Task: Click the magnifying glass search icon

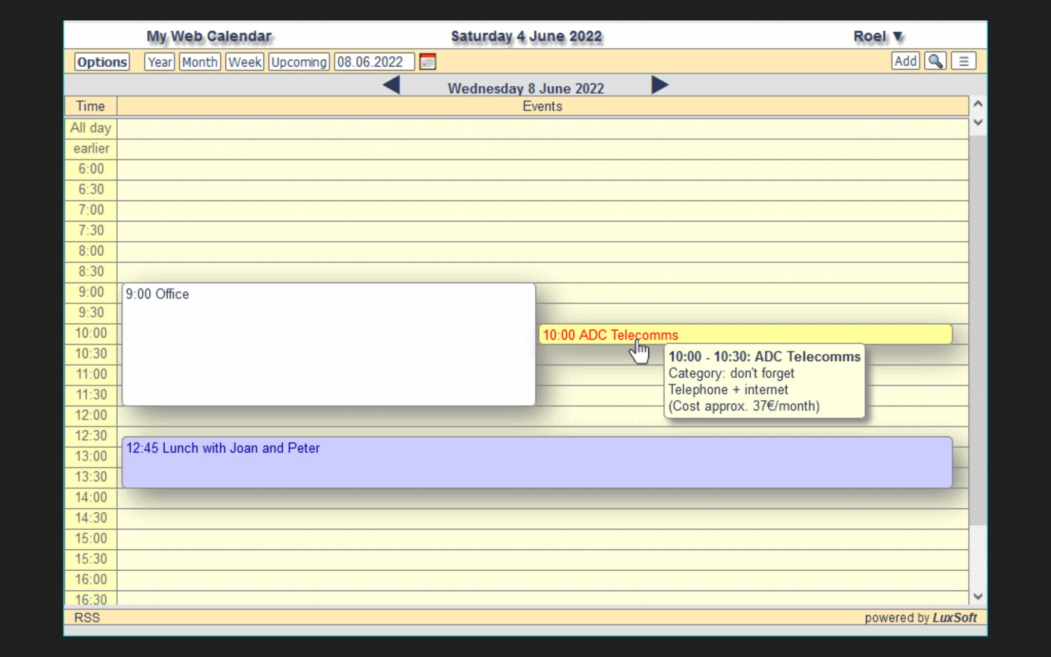Action: tap(935, 62)
